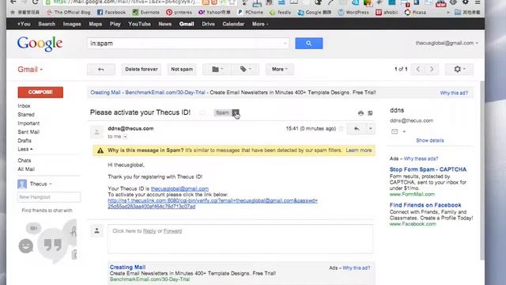The width and height of the screenshot is (506, 285).
Task: Open the Inbox folder
Action: coord(24,106)
